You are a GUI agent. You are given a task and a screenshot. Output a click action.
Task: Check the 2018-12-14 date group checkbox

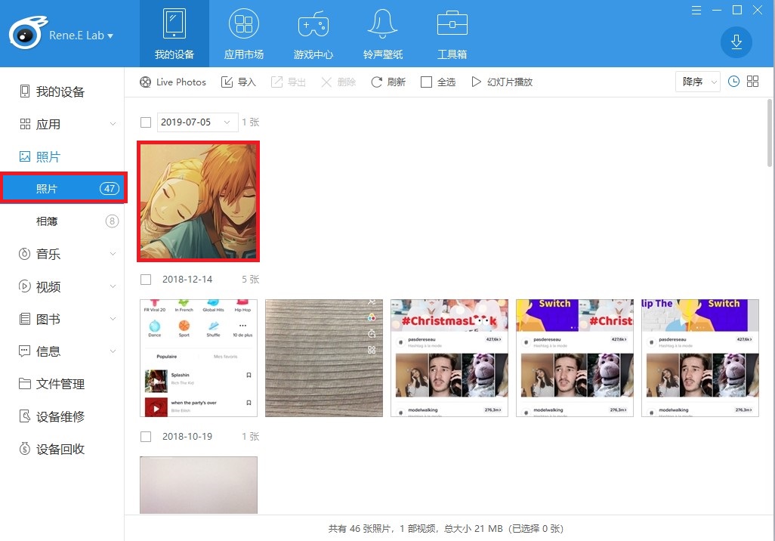(x=145, y=280)
